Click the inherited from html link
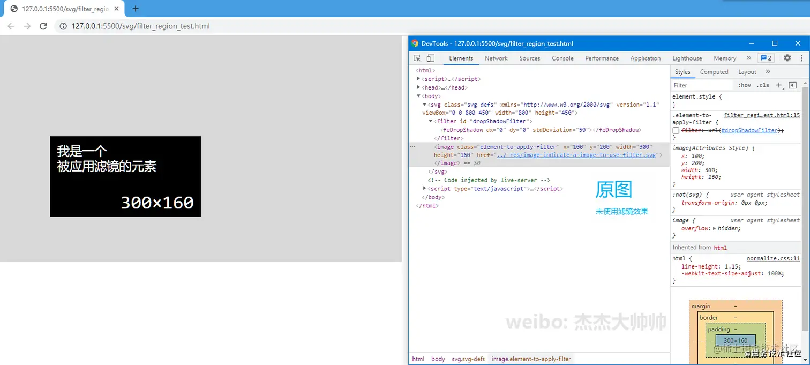The height and width of the screenshot is (365, 810). click(x=720, y=248)
